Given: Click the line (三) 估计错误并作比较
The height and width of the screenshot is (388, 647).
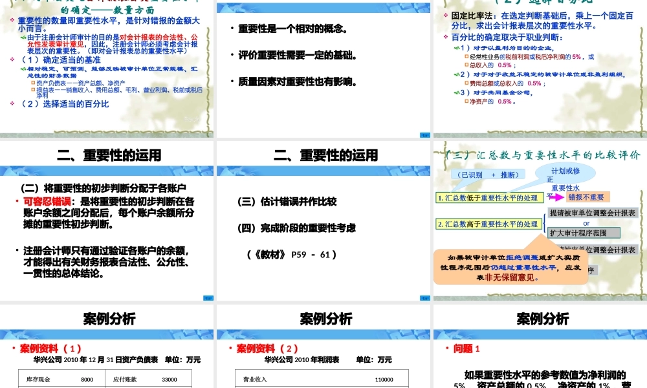Looking at the screenshot, I should point(287,202).
